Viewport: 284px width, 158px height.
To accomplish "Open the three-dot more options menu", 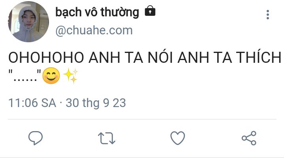I will [268, 15].
